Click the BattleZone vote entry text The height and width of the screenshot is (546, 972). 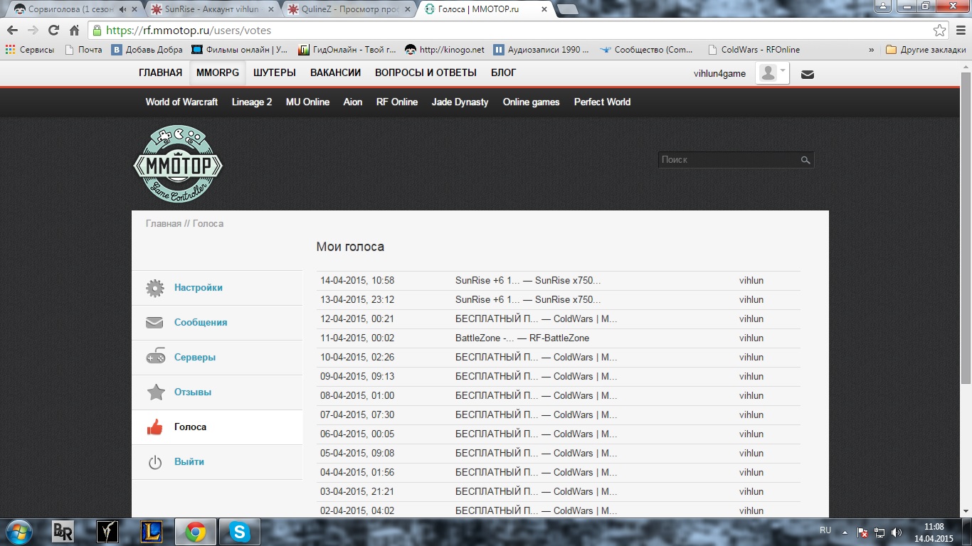[x=522, y=338]
